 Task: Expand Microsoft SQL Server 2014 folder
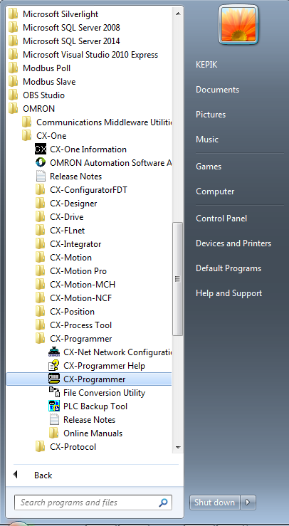(x=64, y=41)
